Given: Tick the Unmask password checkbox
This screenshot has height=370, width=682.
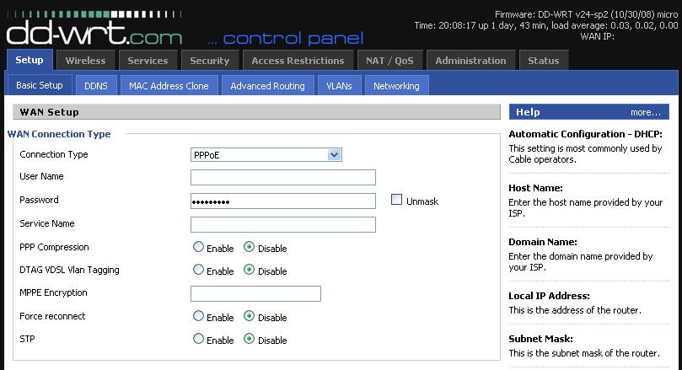Looking at the screenshot, I should point(396,200).
